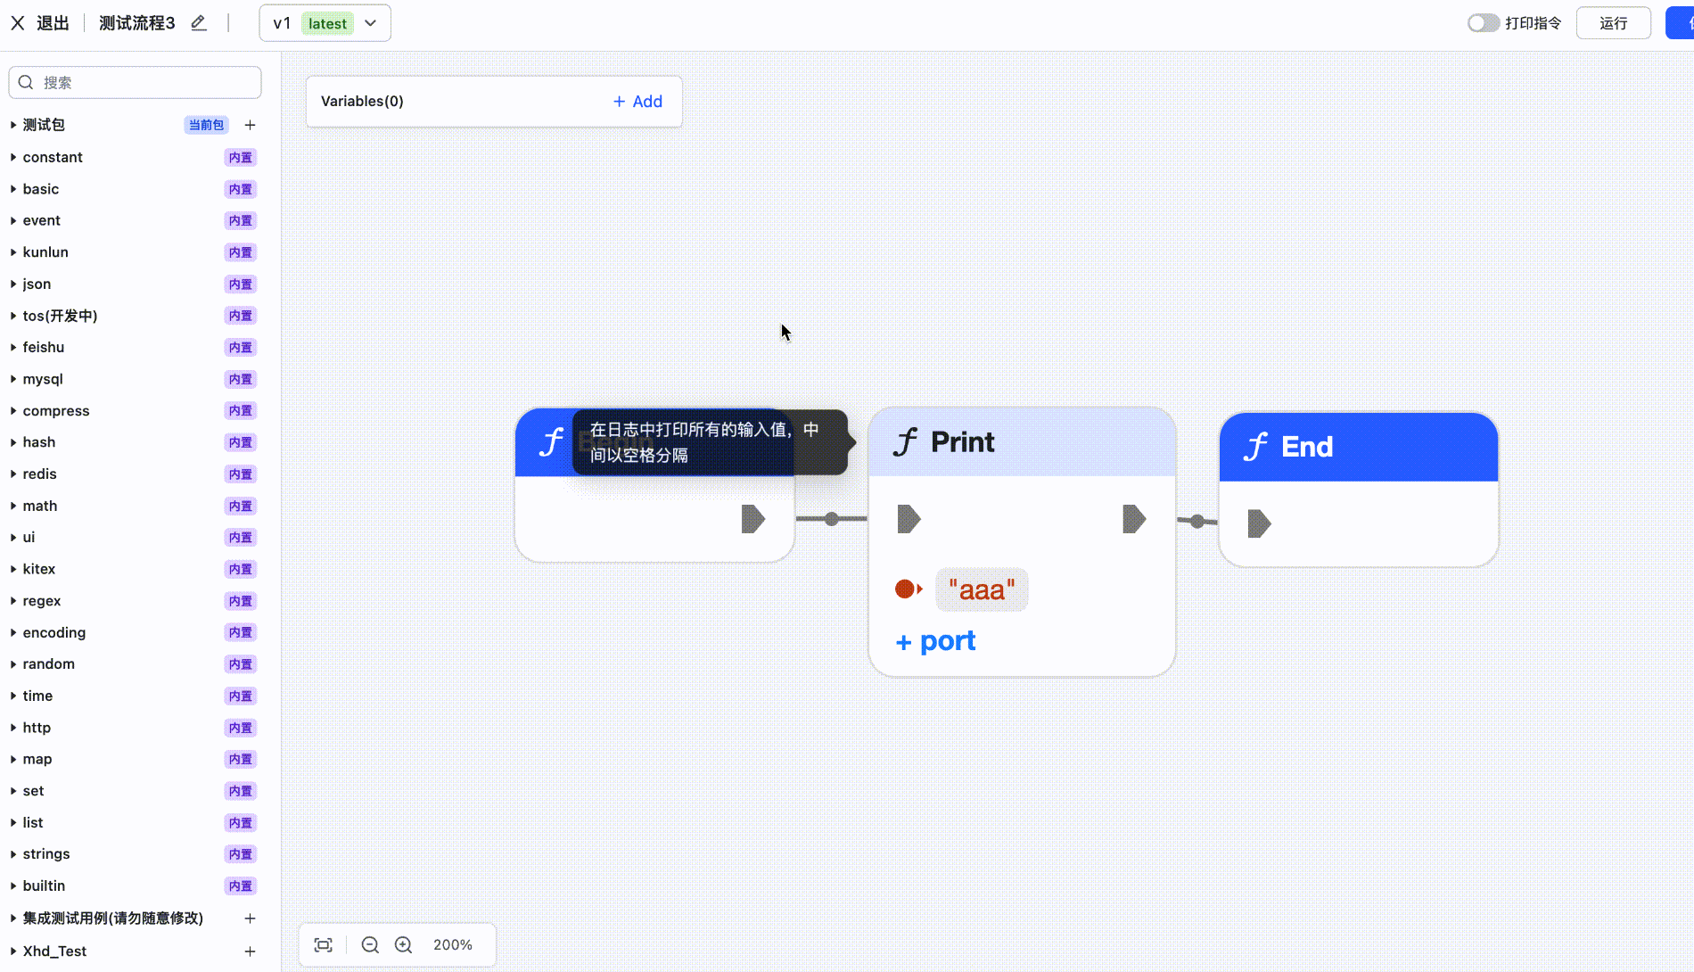The width and height of the screenshot is (1694, 972).
Task: Select the feishu package row
Action: 135,347
